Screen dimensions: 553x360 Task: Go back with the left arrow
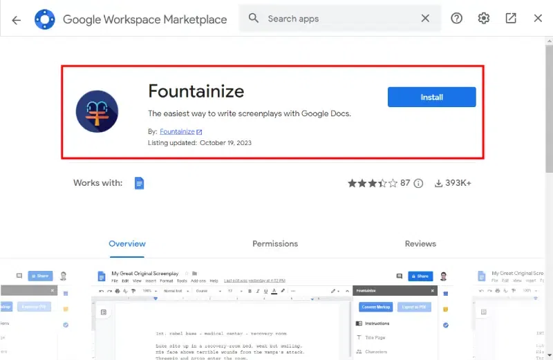tap(16, 20)
